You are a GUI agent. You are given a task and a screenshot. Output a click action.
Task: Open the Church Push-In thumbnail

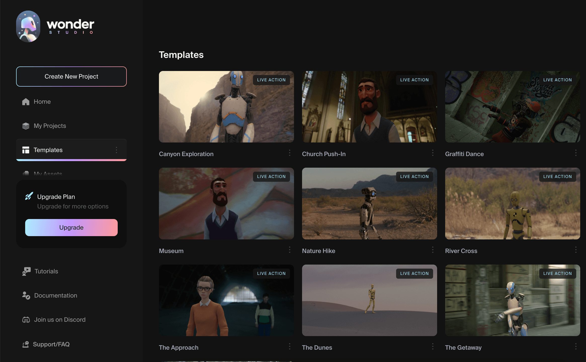369,107
